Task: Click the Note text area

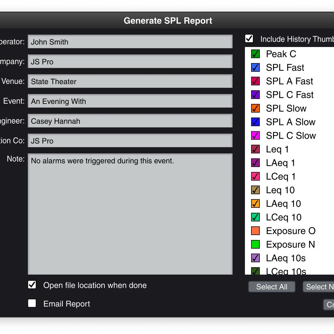Action: click(x=130, y=214)
